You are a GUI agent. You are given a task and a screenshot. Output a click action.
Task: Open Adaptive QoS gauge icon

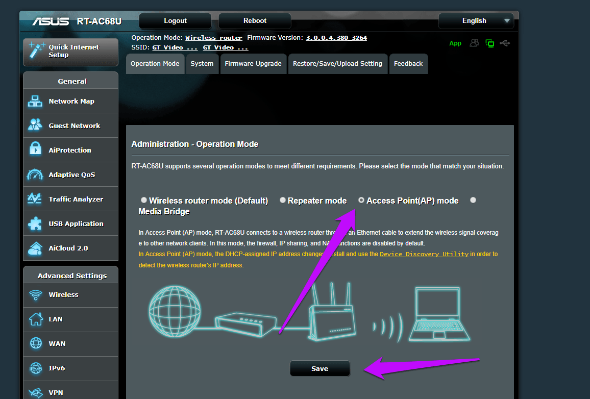point(35,174)
